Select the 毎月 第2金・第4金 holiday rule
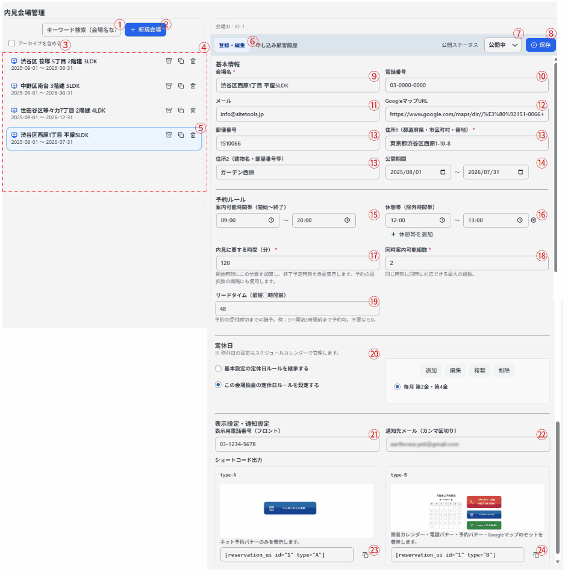 pyautogui.click(x=397, y=387)
